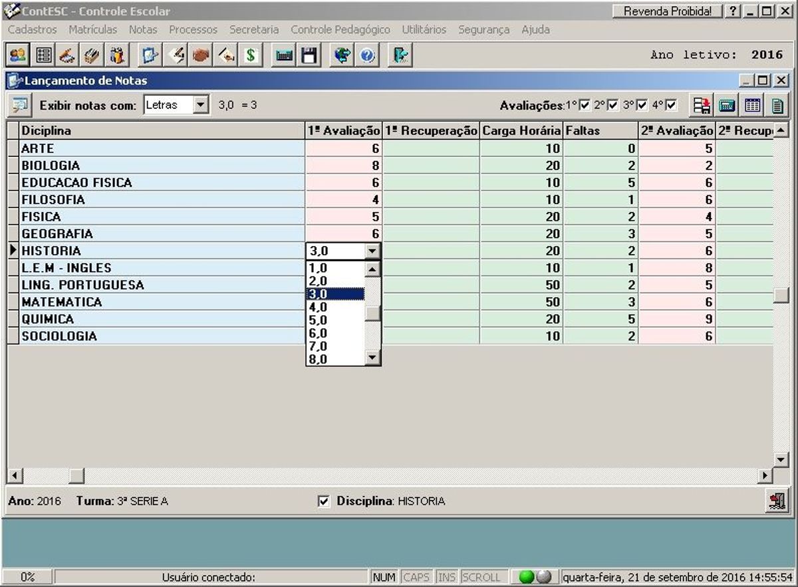This screenshot has width=798, height=587.
Task: Uncheck the 1° Avaliações checkbox
Action: 585,105
